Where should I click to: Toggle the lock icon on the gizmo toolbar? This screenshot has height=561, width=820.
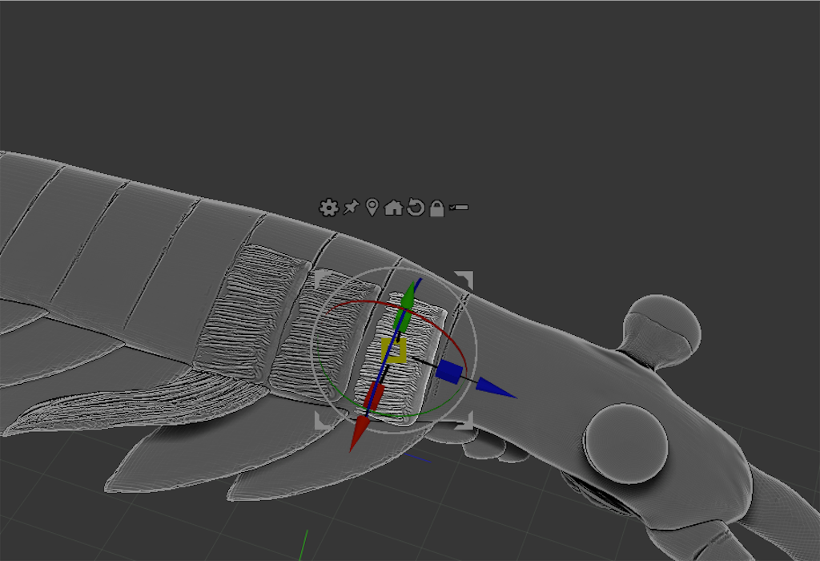[437, 207]
